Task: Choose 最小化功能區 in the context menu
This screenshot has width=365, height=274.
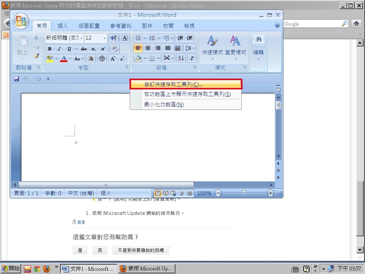Action: tap(185, 105)
